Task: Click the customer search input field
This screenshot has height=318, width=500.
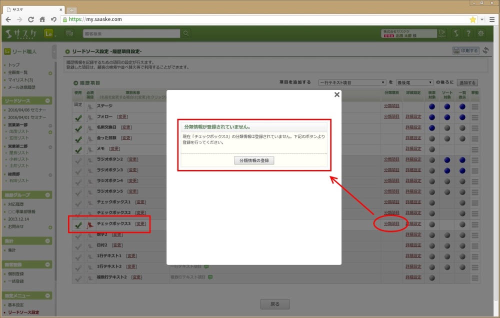Action: [130, 33]
